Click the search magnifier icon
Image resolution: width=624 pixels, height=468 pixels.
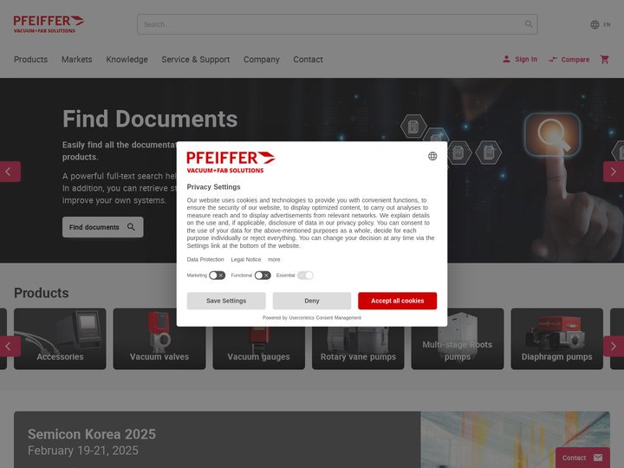pyautogui.click(x=529, y=24)
